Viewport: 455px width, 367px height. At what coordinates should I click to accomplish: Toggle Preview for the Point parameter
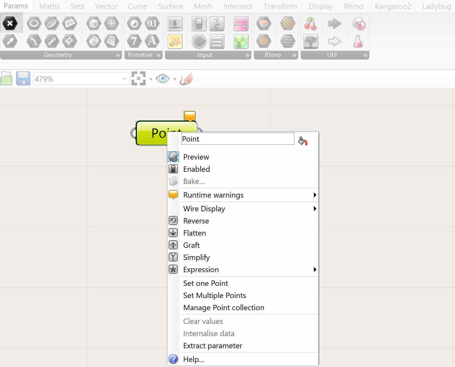[x=196, y=157]
